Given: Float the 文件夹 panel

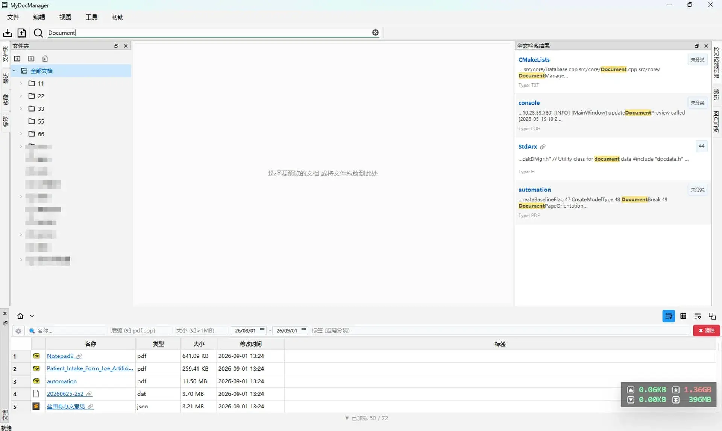Looking at the screenshot, I should (x=116, y=46).
